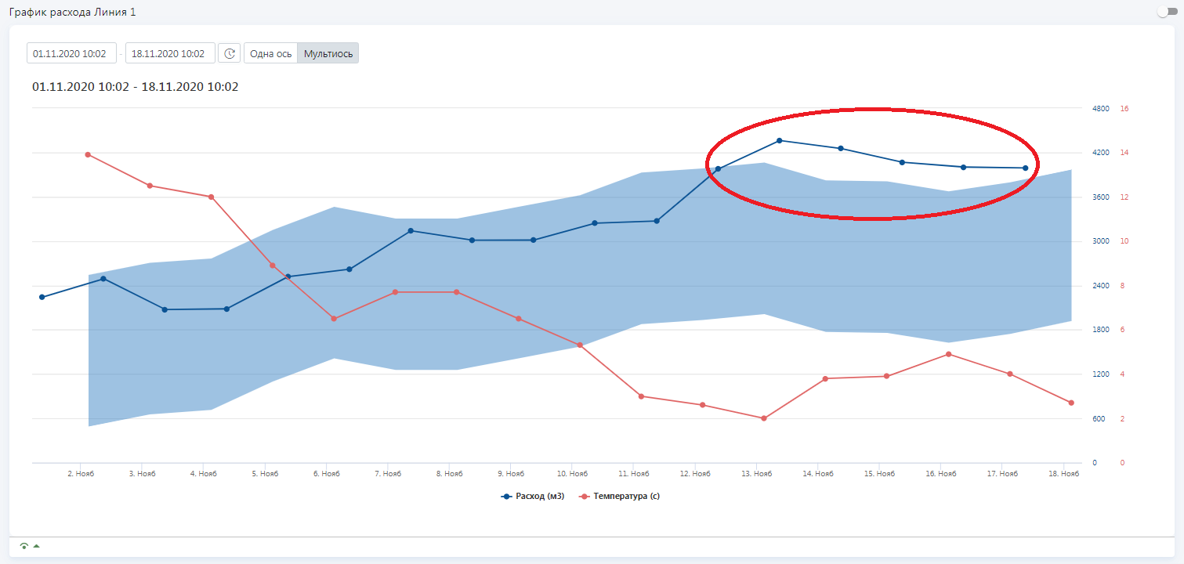Image resolution: width=1184 pixels, height=564 pixels.
Task: Open the end date picker 18.11.2020 10:02
Action: (x=169, y=53)
